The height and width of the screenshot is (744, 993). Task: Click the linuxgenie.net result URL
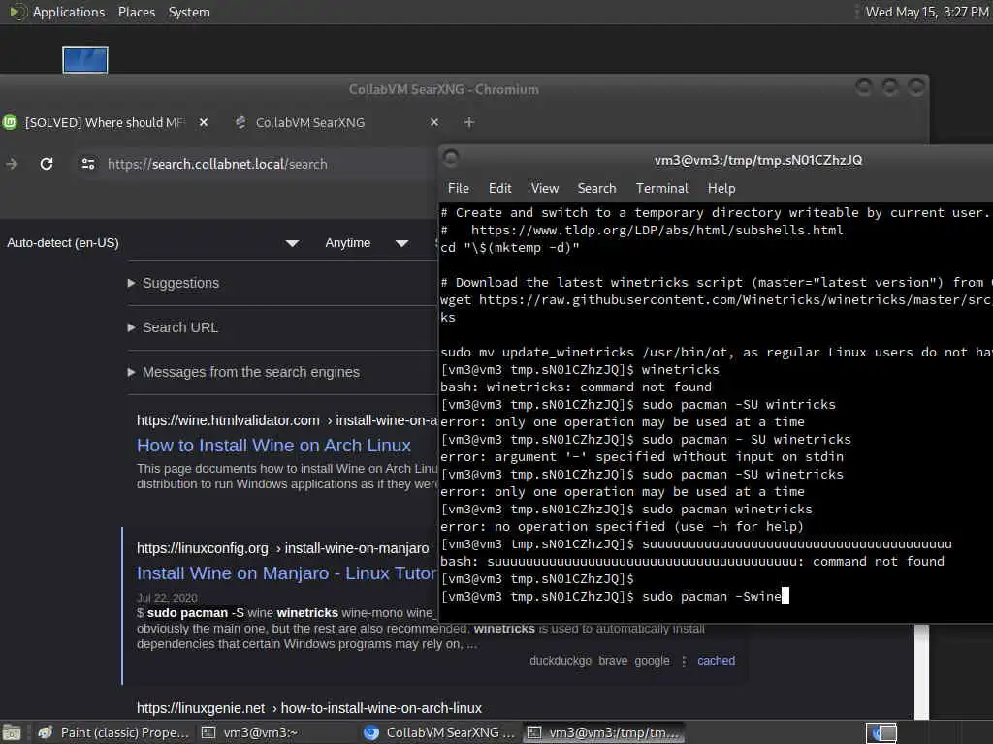click(x=309, y=708)
